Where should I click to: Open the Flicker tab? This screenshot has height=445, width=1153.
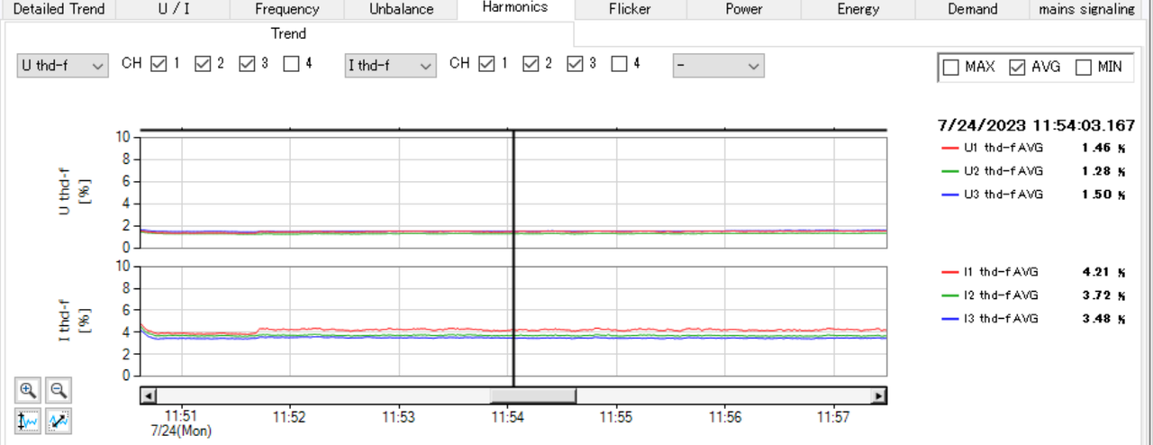pos(631,9)
